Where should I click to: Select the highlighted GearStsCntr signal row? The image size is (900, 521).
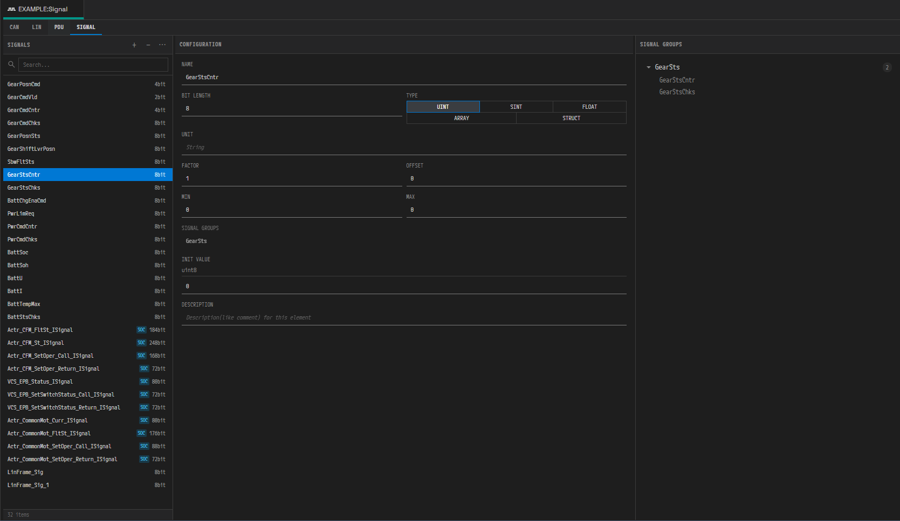pos(88,175)
